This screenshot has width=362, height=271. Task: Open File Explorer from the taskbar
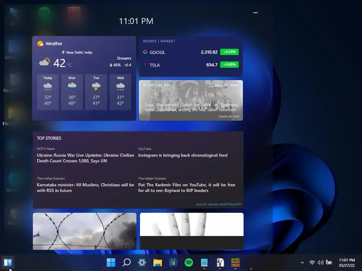coord(157,263)
